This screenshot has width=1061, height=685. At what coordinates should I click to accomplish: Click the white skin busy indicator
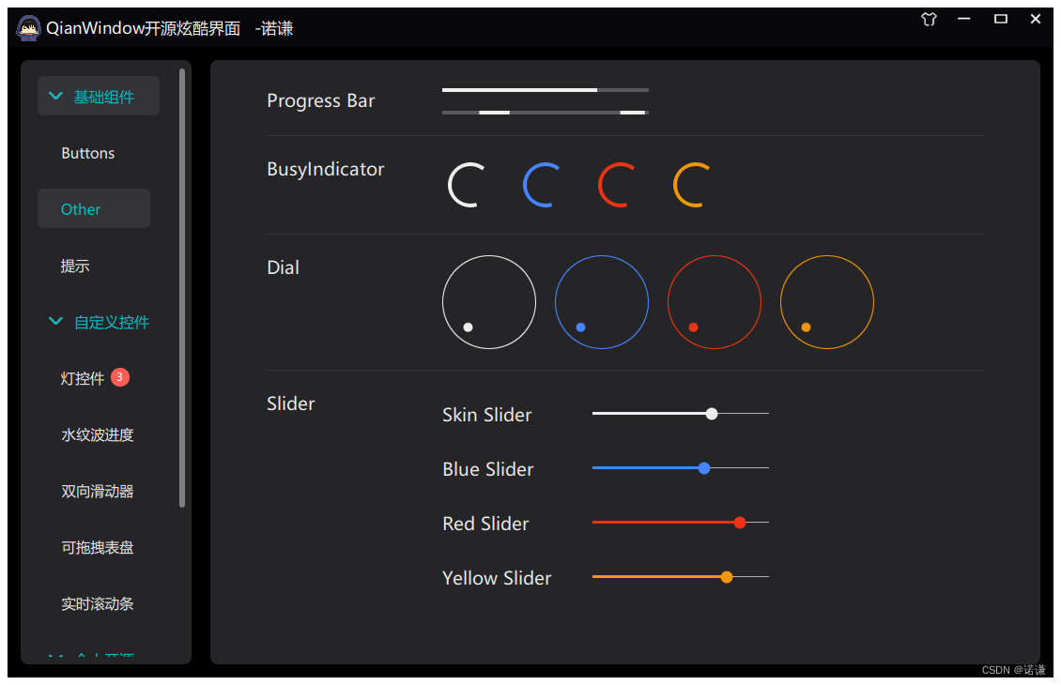pyautogui.click(x=467, y=185)
